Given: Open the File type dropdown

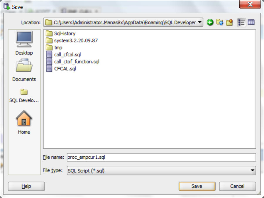Looking at the screenshot, I should coord(252,170).
